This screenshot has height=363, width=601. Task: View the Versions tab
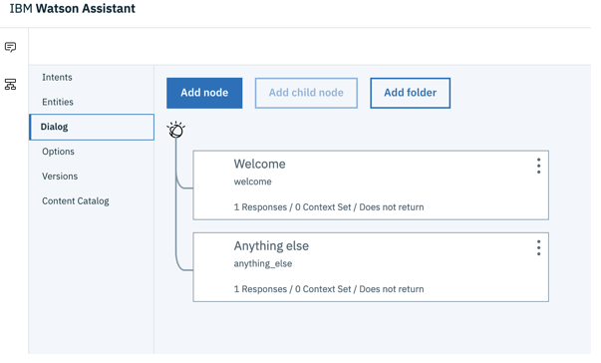60,177
